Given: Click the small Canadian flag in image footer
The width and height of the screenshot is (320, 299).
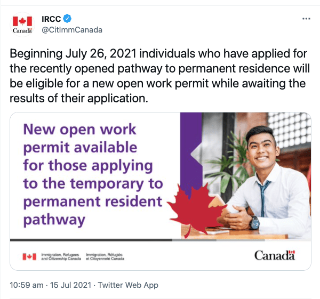Looking at the screenshot, I should pos(29,257).
